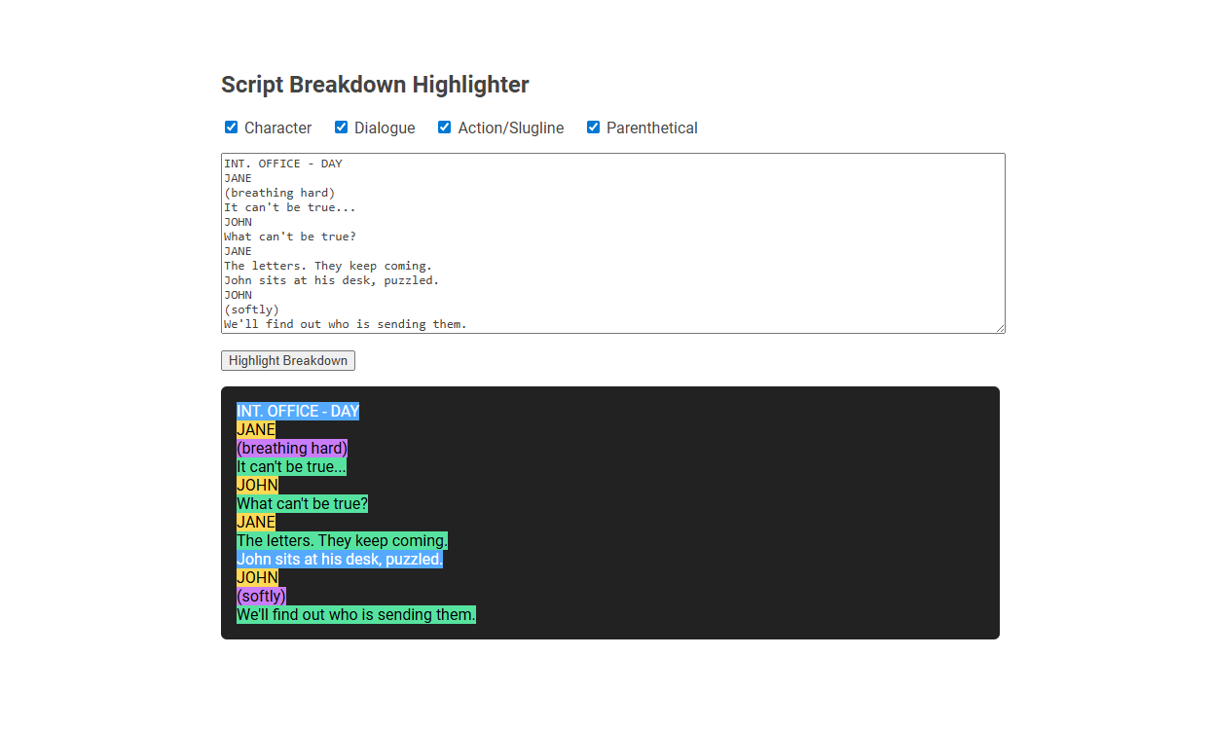Click the Script Breakdown Highlighter heading
Image resolution: width=1213 pixels, height=729 pixels.
(x=375, y=85)
